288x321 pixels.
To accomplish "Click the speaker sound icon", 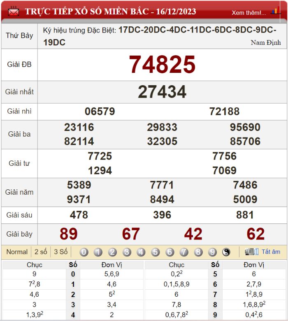I will (251, 251).
